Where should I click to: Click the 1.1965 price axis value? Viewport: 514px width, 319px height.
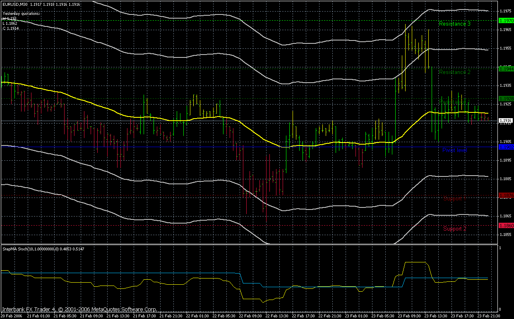(x=506, y=30)
